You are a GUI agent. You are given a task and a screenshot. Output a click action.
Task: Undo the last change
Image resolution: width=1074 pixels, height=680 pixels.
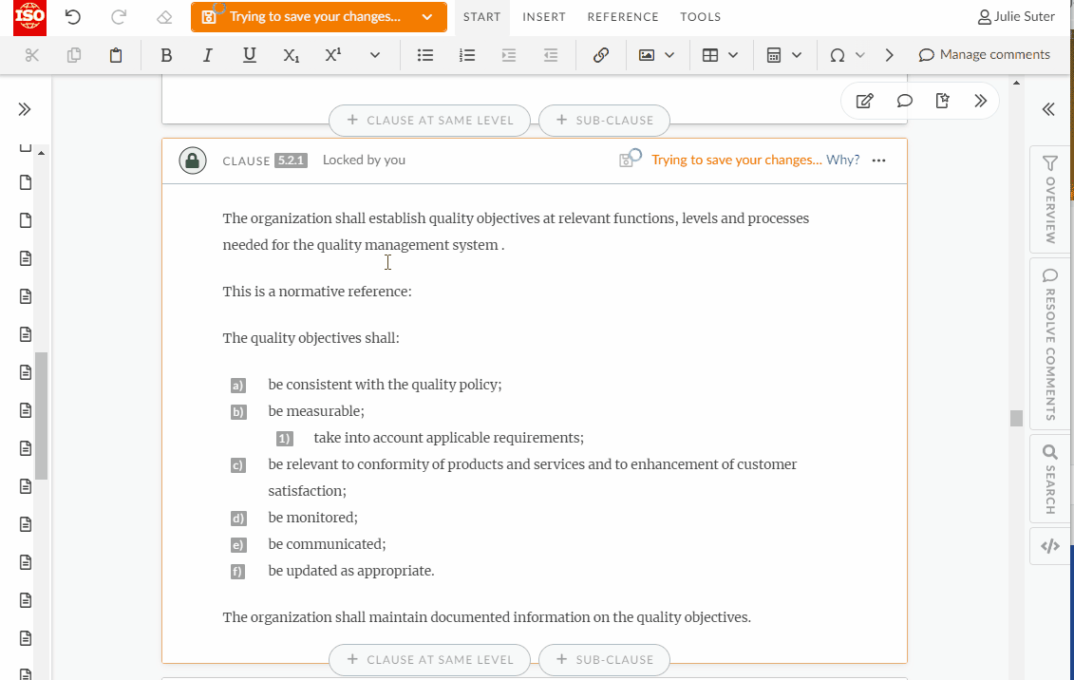coord(72,17)
